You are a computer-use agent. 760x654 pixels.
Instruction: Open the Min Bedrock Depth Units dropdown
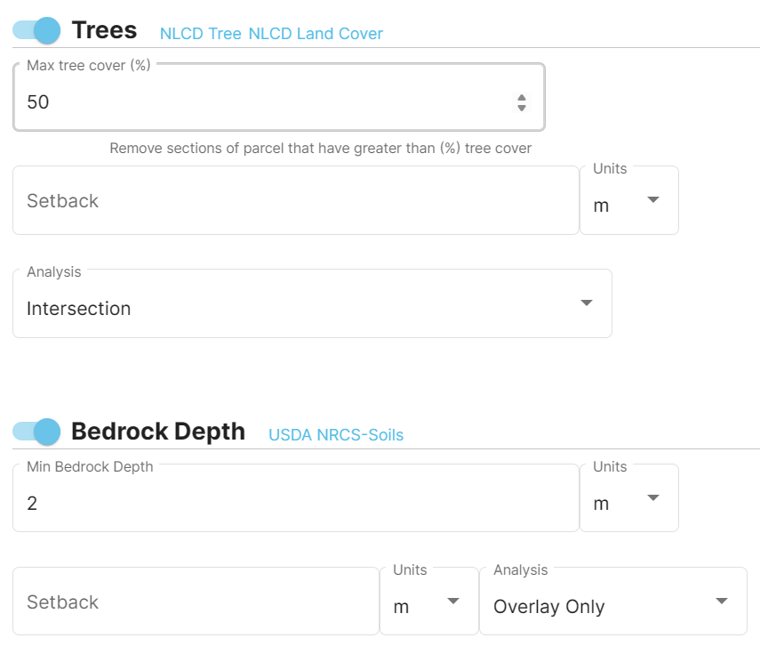(629, 499)
